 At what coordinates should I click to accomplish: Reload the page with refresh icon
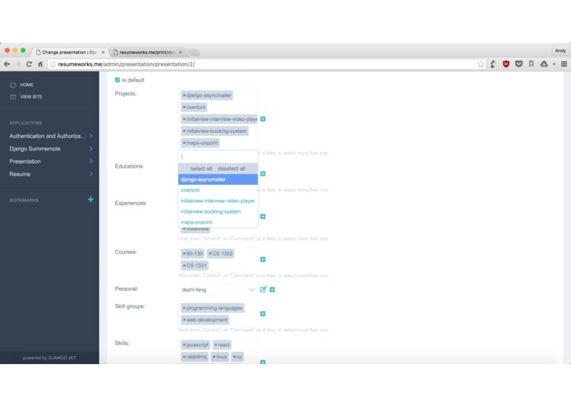29,64
